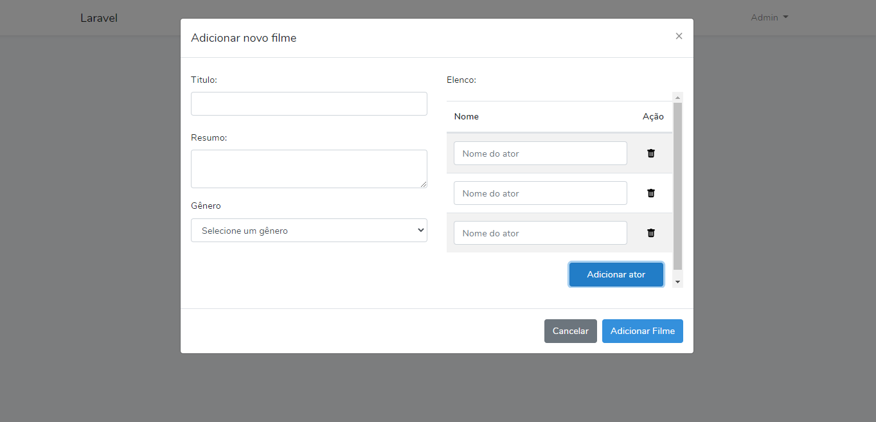Focus third Nome do ator field

click(x=541, y=233)
